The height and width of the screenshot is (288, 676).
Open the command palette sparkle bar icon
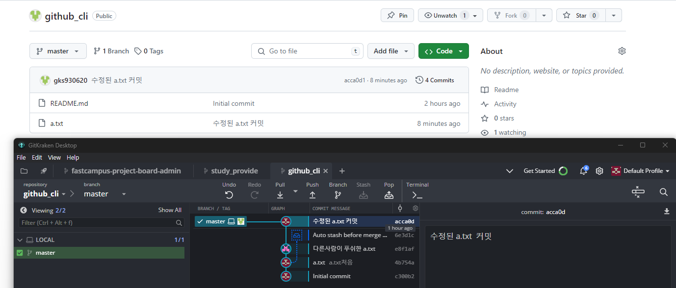coord(638,192)
